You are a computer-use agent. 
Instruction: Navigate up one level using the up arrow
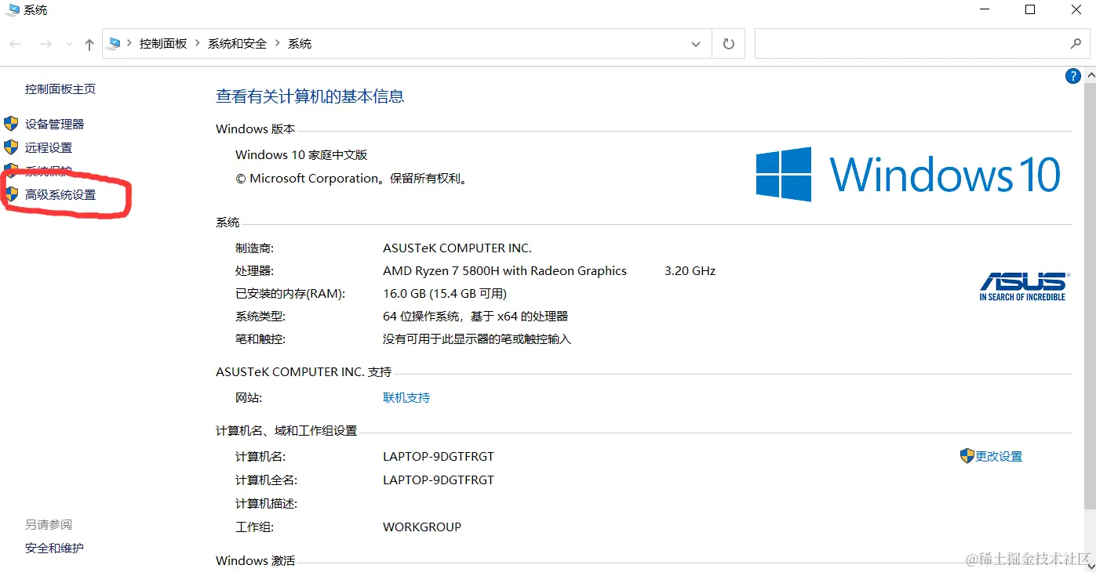pos(89,44)
